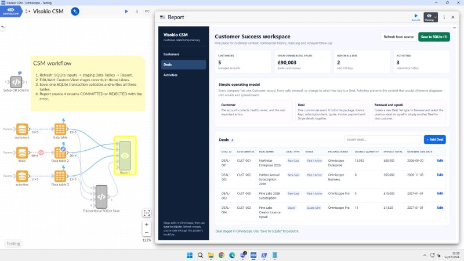The height and width of the screenshot is (261, 464).
Task: Select the Data table block
Action: [x=60, y=129]
